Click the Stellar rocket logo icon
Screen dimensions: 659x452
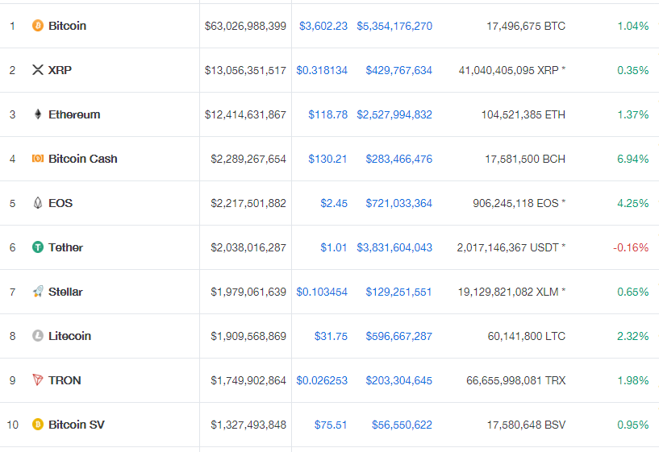pos(38,291)
